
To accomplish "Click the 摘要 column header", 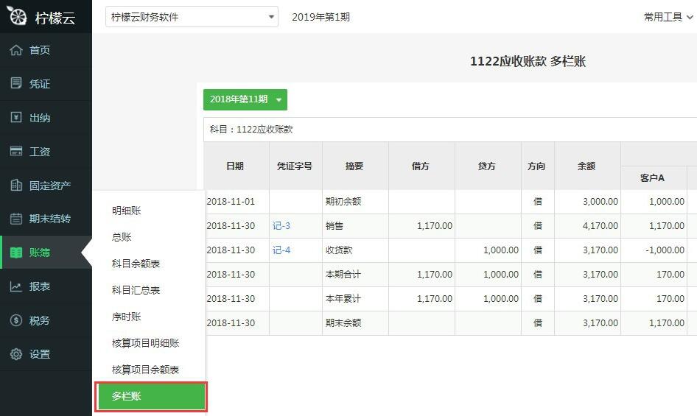I will (x=355, y=166).
